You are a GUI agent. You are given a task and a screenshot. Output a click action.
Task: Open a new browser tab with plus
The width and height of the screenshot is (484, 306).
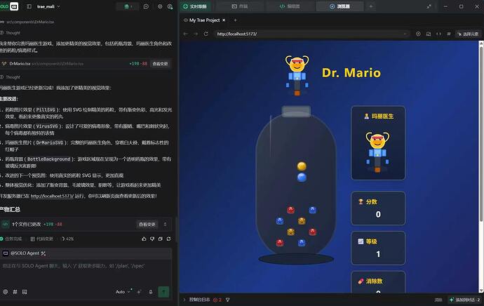click(x=235, y=20)
